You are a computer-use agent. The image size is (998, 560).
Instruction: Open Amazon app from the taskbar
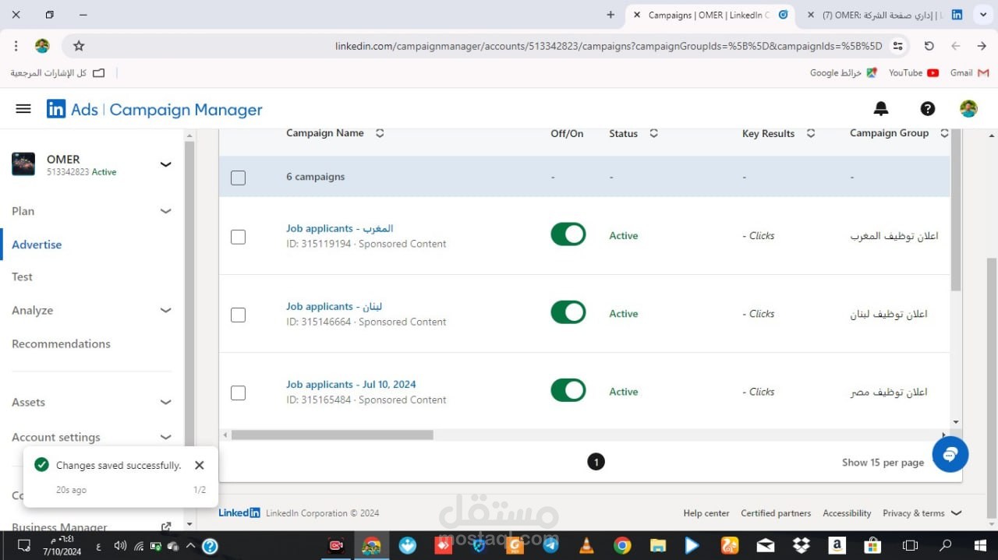tap(837, 545)
